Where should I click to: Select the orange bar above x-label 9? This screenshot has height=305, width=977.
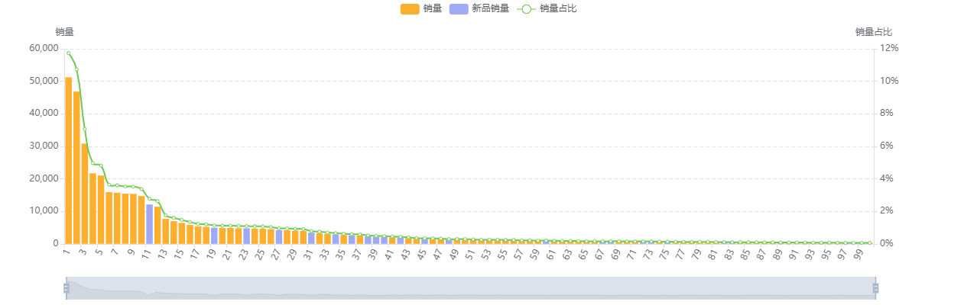tap(133, 219)
